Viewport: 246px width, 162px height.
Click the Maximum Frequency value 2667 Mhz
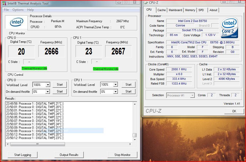click(123, 21)
